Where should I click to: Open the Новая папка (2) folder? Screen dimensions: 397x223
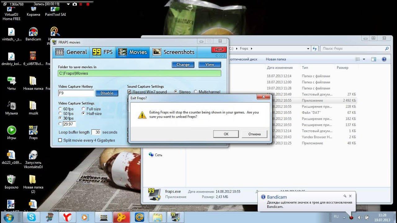click(33, 184)
